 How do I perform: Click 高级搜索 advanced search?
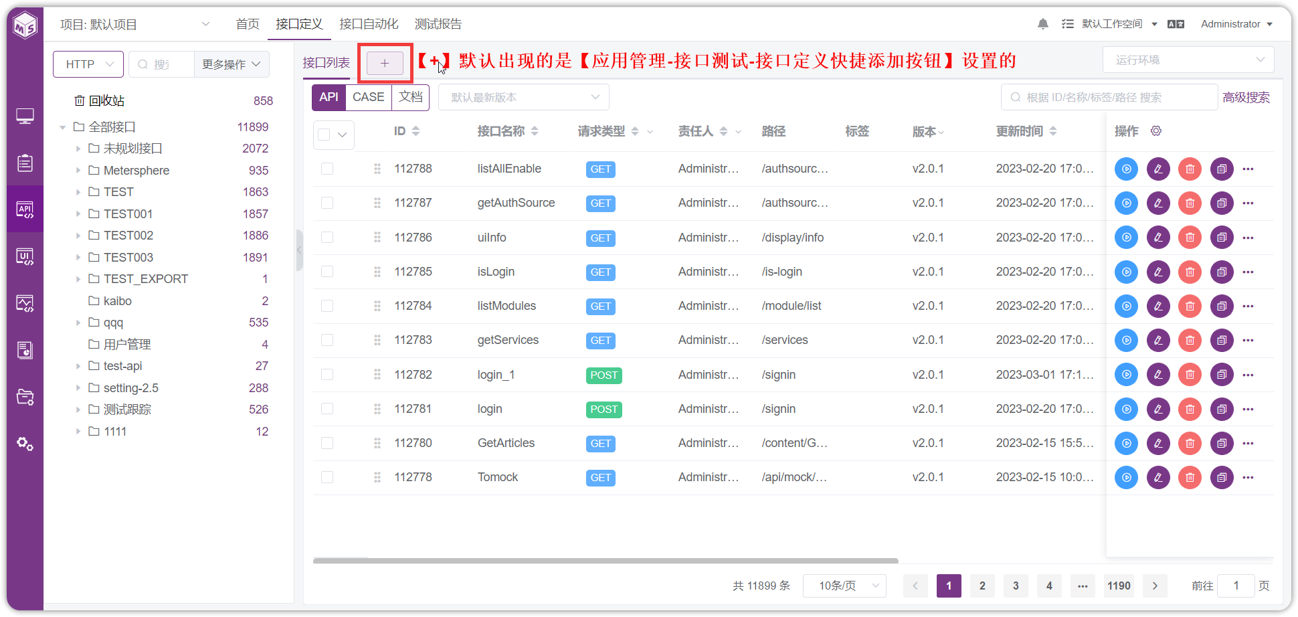point(1246,98)
